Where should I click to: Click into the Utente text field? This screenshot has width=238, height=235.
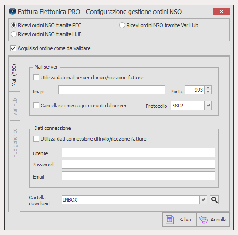pyautogui.click(x=138, y=152)
